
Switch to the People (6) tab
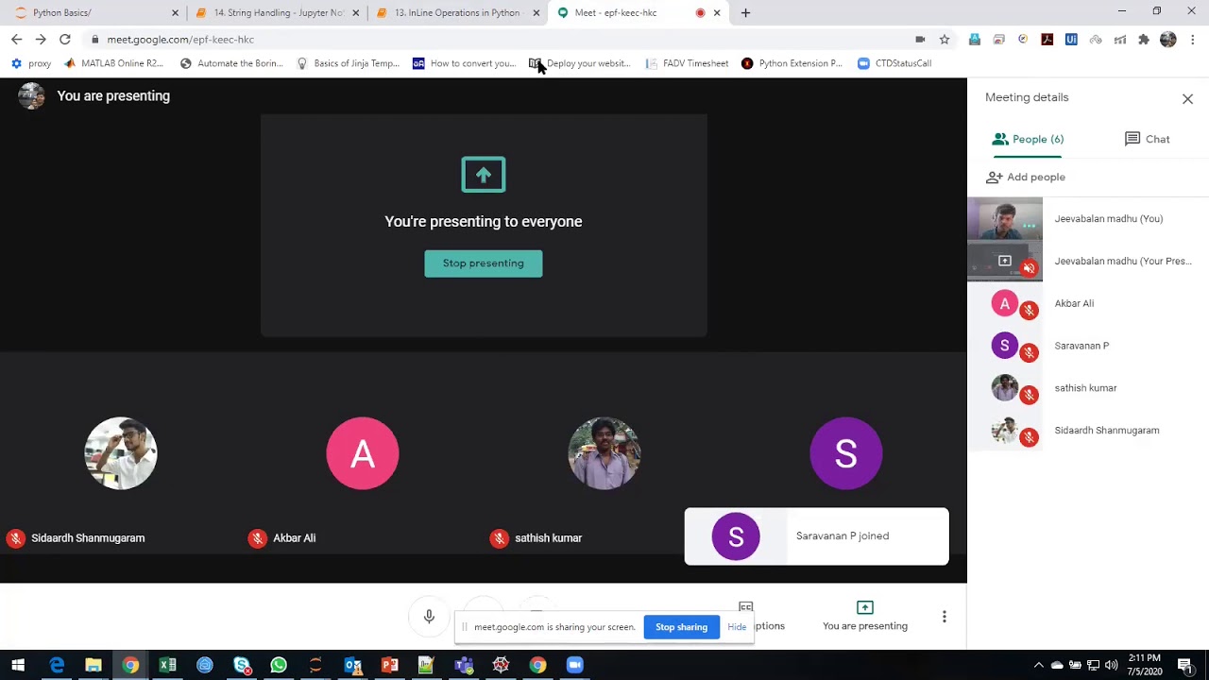click(x=1028, y=139)
